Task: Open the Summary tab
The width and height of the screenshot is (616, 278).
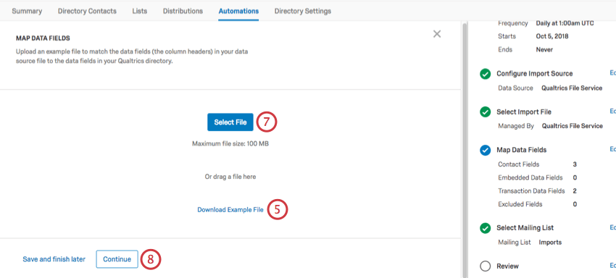Action: tap(27, 11)
